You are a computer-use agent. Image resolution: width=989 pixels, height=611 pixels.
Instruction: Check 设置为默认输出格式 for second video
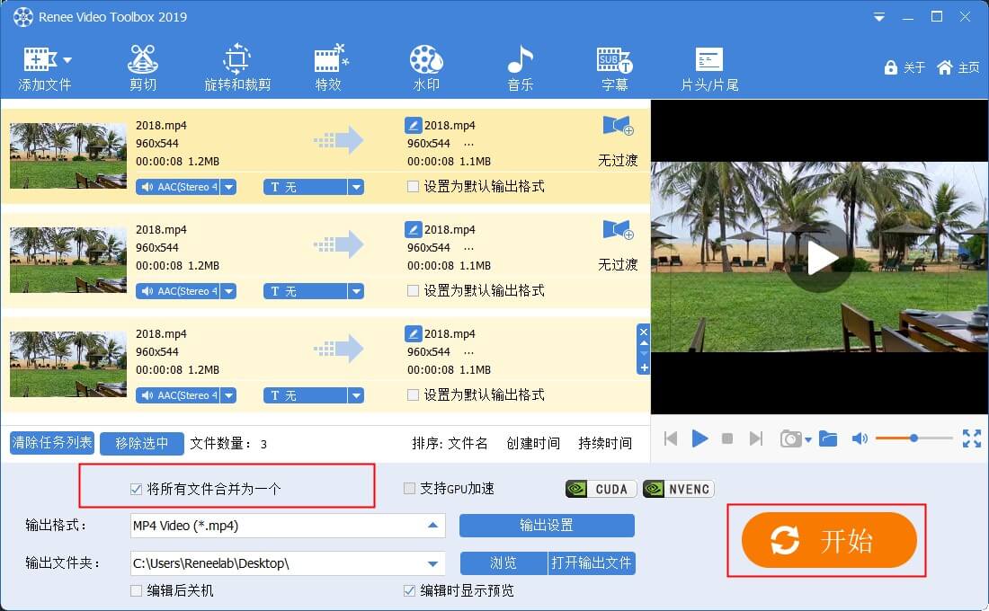[x=414, y=291]
